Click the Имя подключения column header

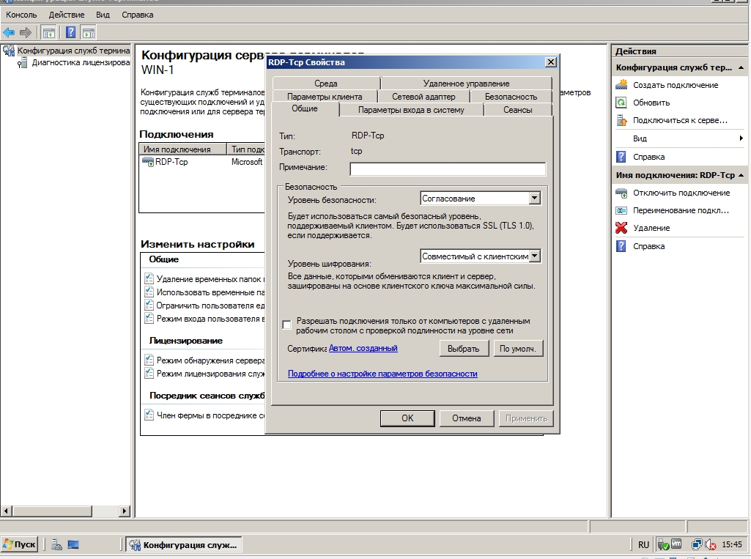pos(182,149)
